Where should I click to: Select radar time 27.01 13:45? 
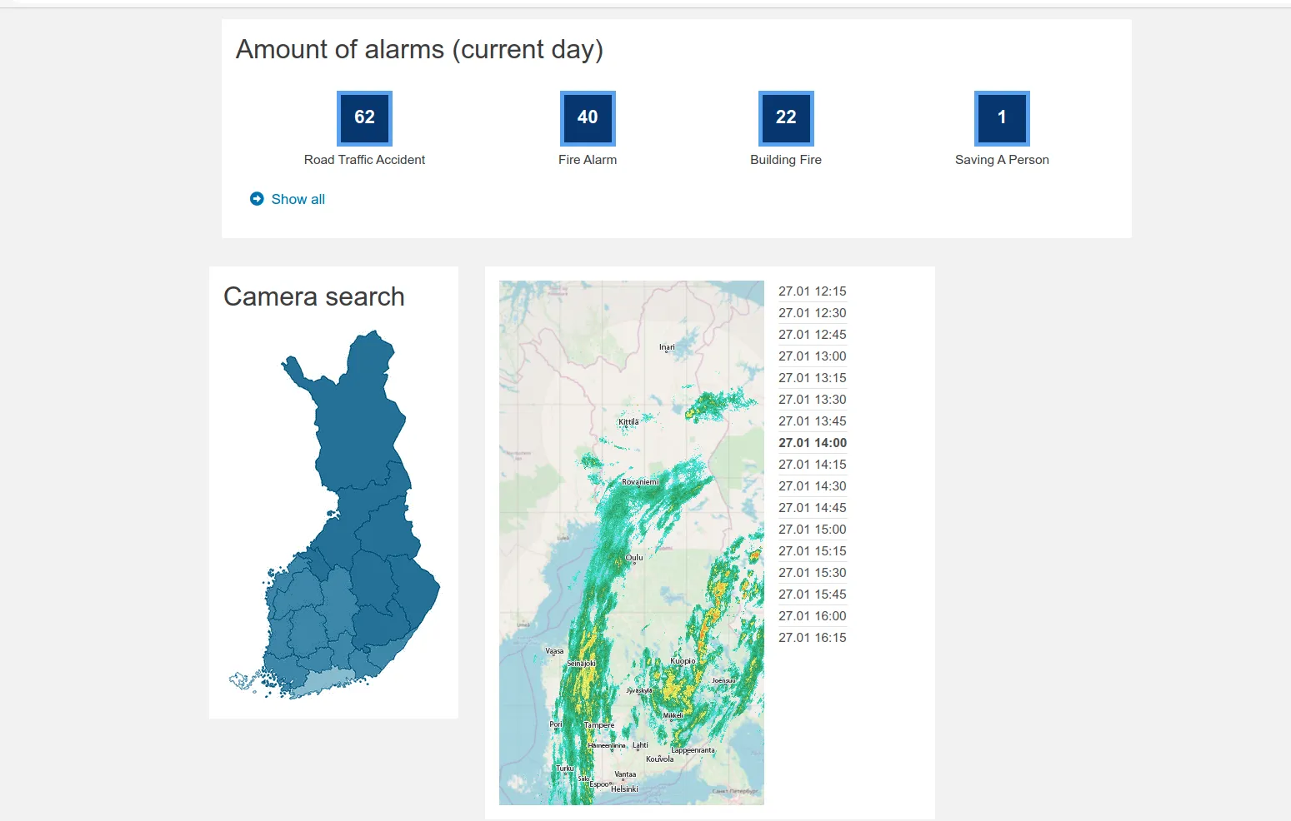813,421
